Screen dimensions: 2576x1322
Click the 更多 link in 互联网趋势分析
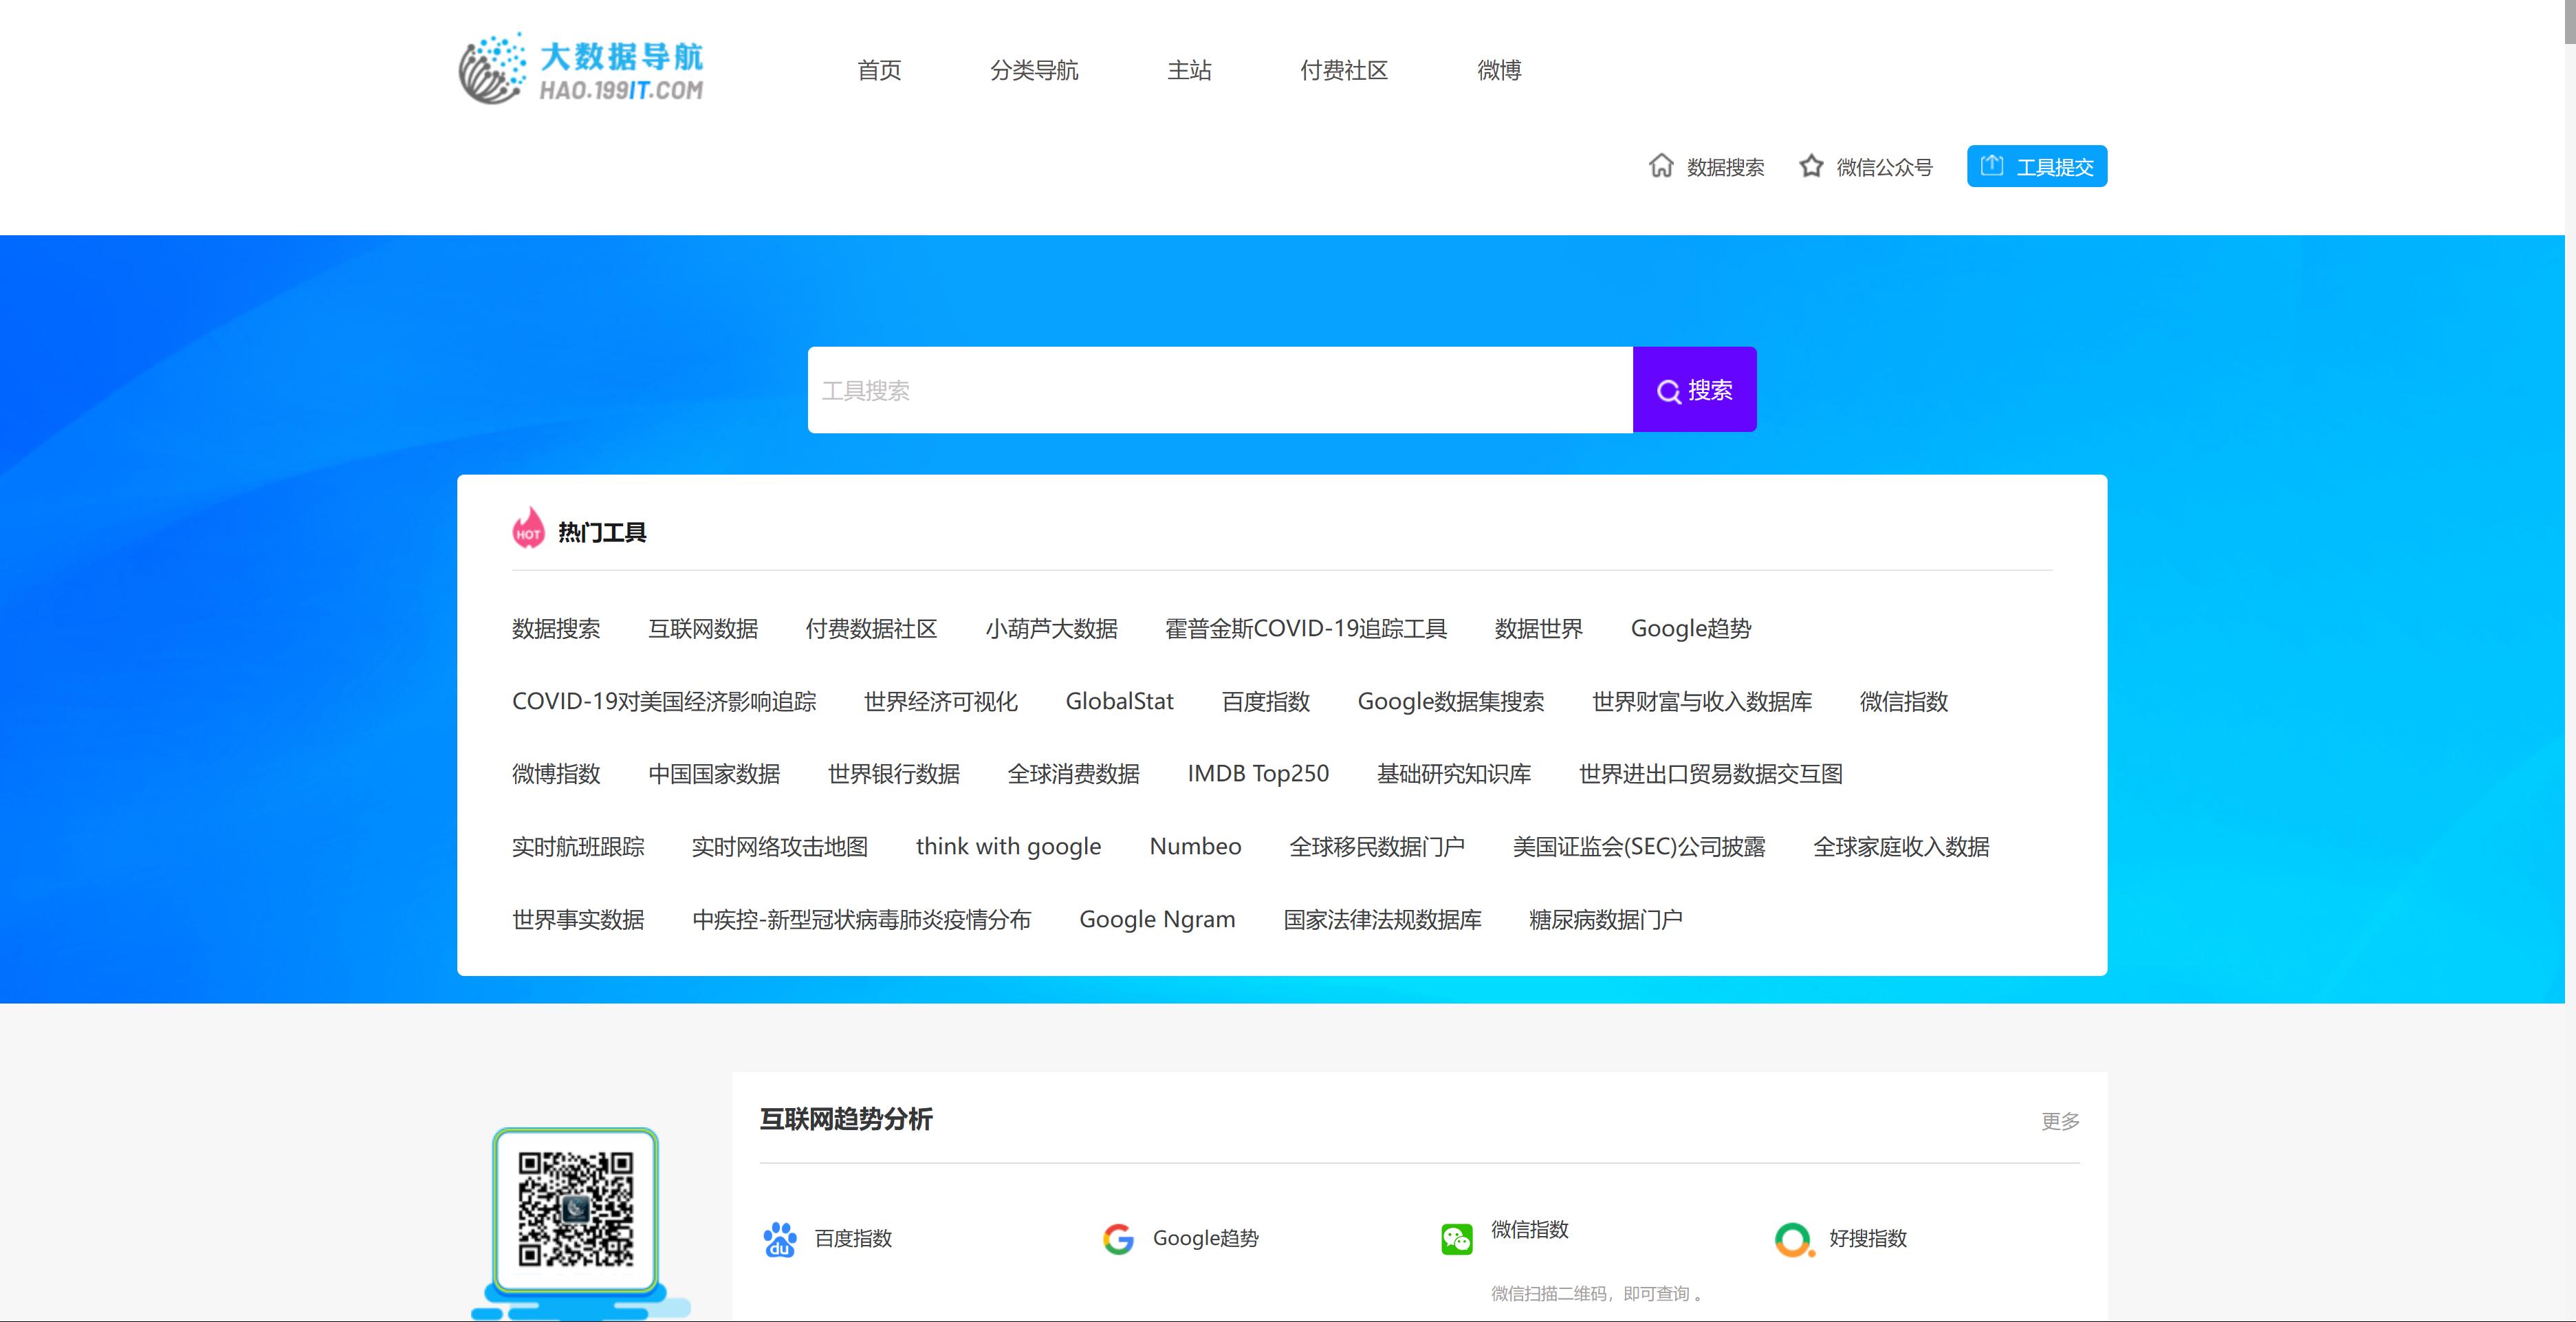[x=2060, y=1122]
